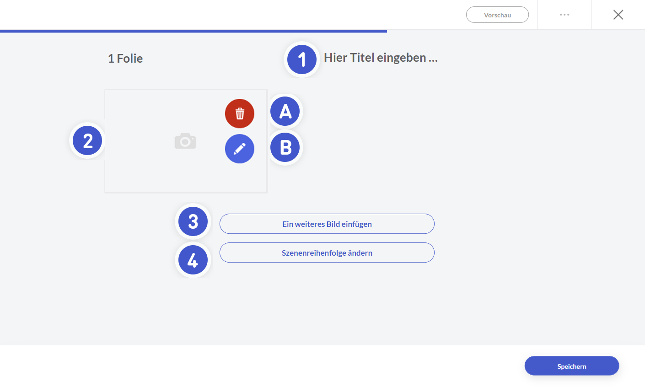
Task: Click "Ein weiteres Bild einfügen" button
Action: (327, 224)
